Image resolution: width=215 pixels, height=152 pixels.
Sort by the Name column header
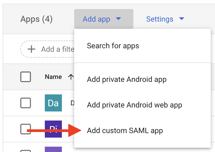53,77
